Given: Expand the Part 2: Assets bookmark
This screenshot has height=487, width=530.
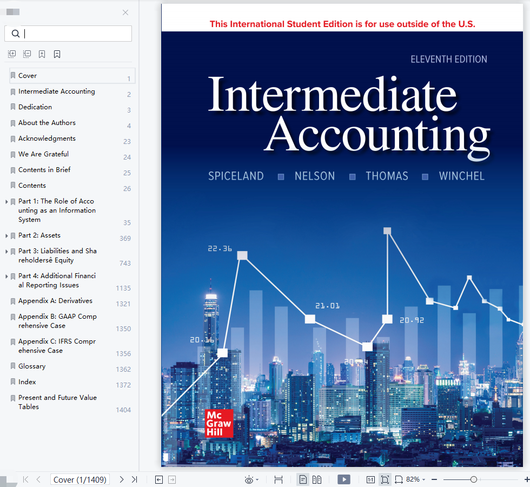Looking at the screenshot, I should [x=6, y=236].
